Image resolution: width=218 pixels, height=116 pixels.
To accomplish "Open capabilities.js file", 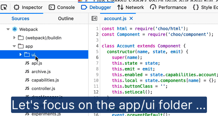I will (45, 80).
